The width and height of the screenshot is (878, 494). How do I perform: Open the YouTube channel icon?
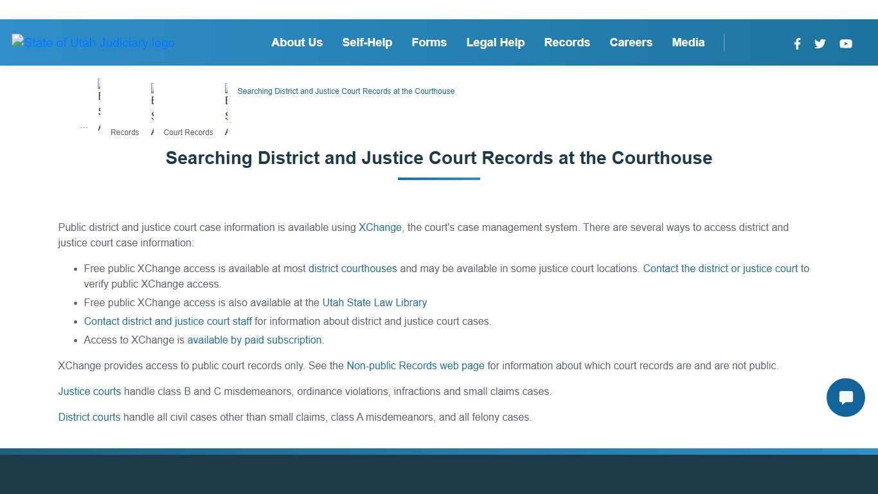coord(845,44)
